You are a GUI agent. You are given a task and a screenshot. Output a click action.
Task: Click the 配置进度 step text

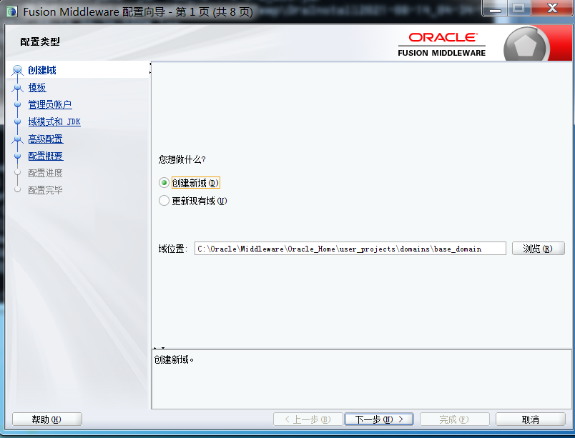pos(46,173)
